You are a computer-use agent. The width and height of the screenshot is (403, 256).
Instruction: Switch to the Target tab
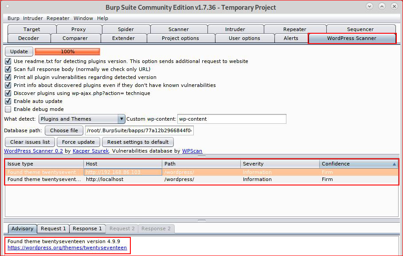tap(32, 29)
